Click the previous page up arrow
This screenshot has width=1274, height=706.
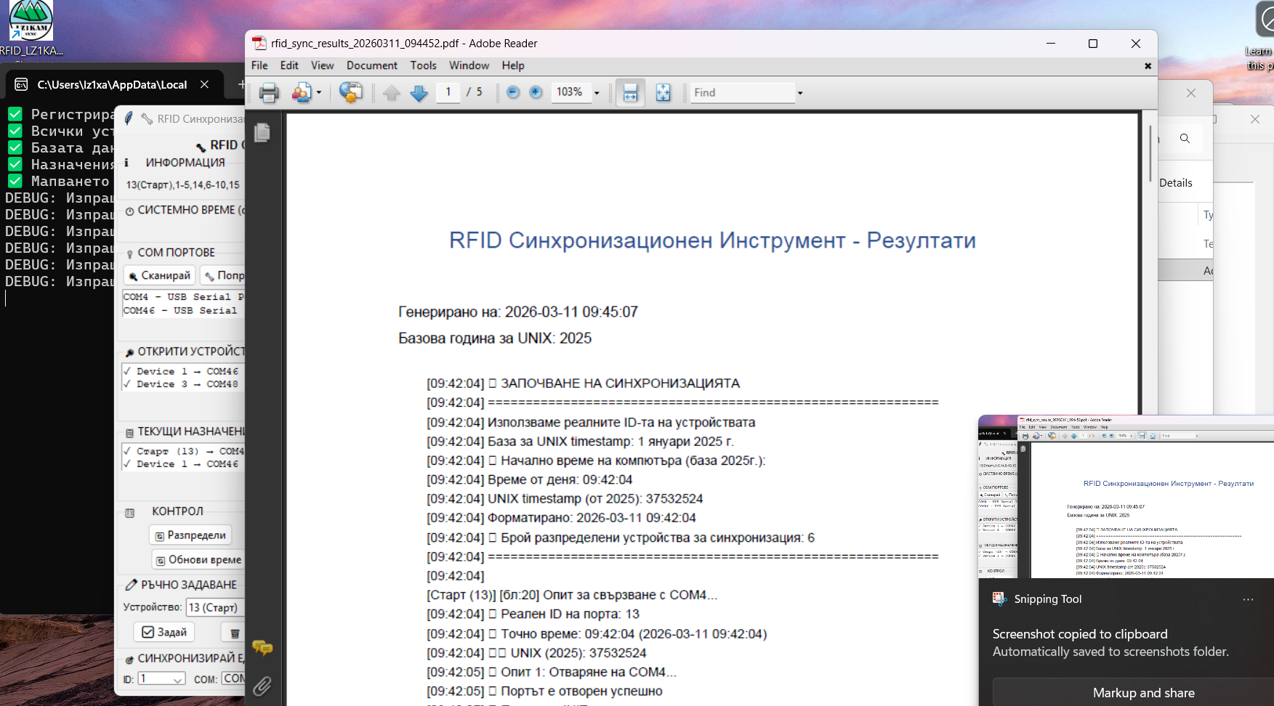click(392, 93)
